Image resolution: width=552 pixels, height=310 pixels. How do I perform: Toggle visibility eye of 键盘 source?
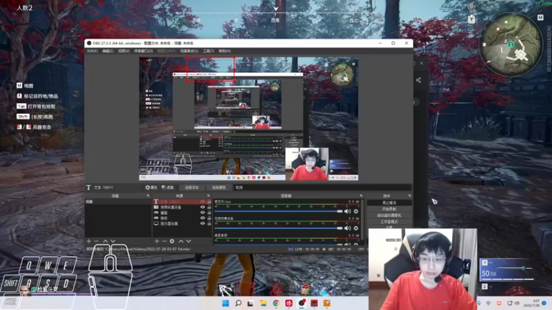[x=202, y=213]
